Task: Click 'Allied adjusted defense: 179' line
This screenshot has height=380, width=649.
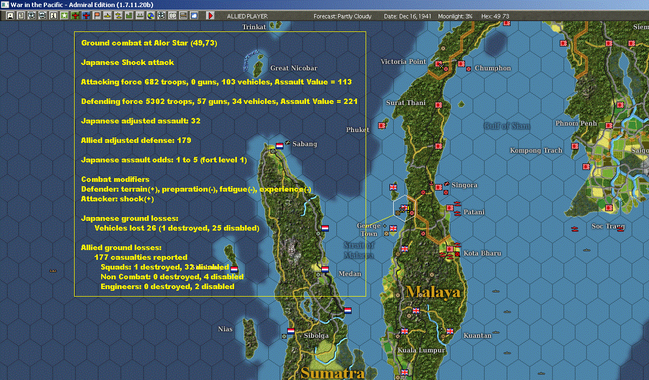Action: pos(136,140)
